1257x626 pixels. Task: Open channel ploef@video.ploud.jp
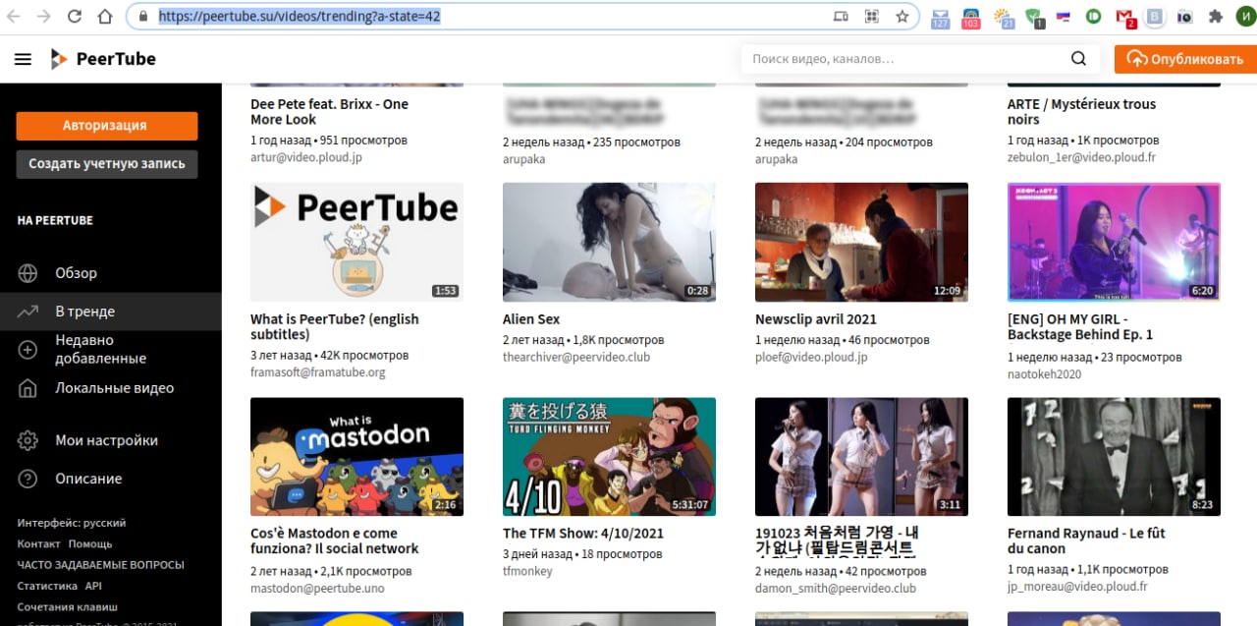click(x=811, y=357)
